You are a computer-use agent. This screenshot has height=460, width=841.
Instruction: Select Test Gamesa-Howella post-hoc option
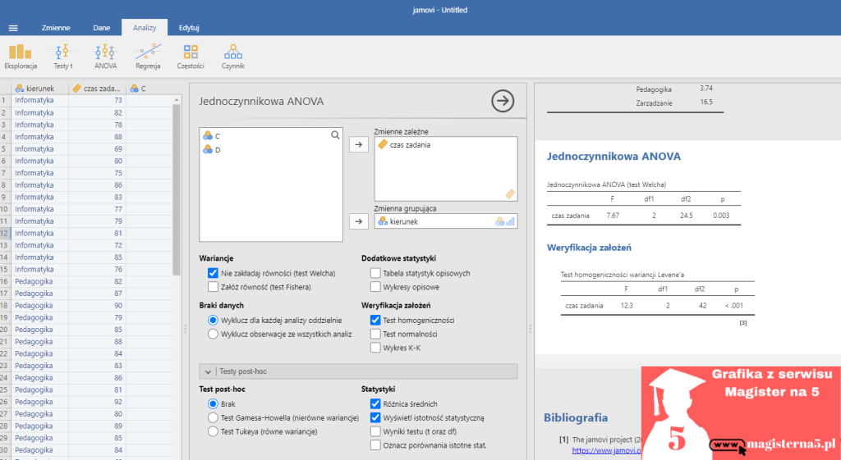pyautogui.click(x=214, y=417)
